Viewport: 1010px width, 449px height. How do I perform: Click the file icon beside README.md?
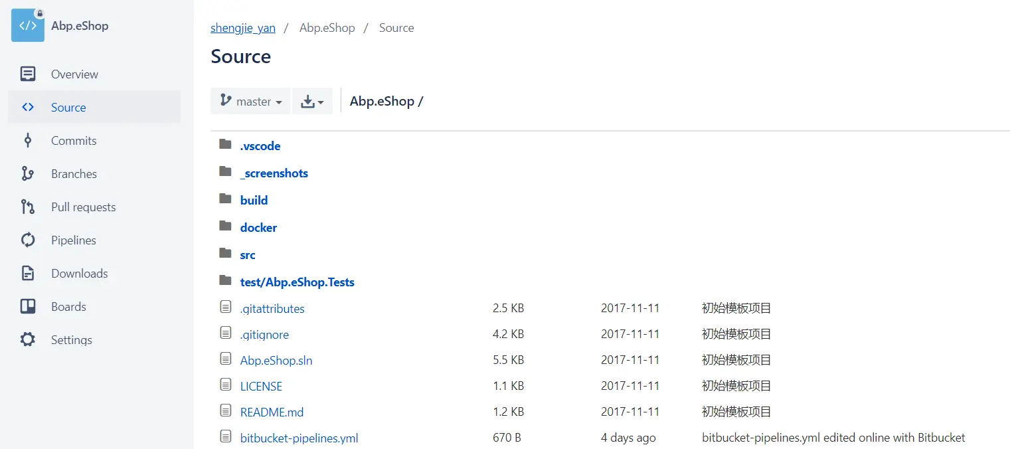pyautogui.click(x=226, y=410)
